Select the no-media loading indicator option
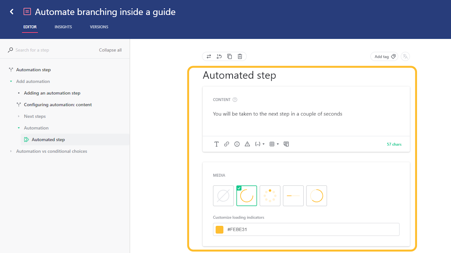The height and width of the screenshot is (253, 451). 223,196
